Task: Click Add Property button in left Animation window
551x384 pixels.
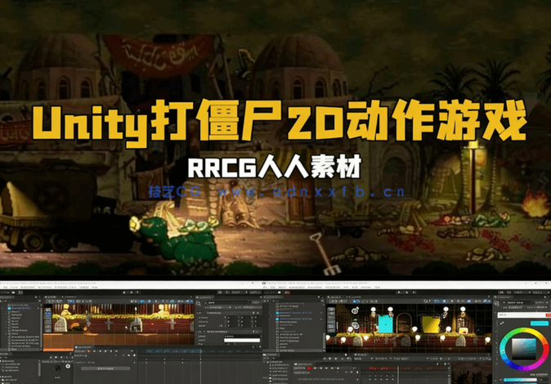Action: pos(105,368)
